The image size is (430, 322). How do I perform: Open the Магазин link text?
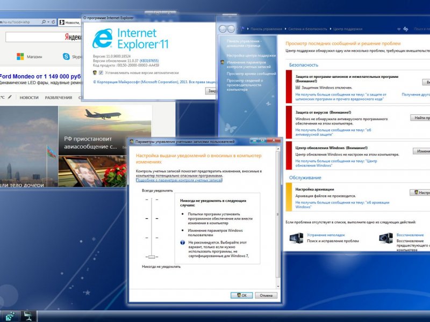click(x=34, y=57)
